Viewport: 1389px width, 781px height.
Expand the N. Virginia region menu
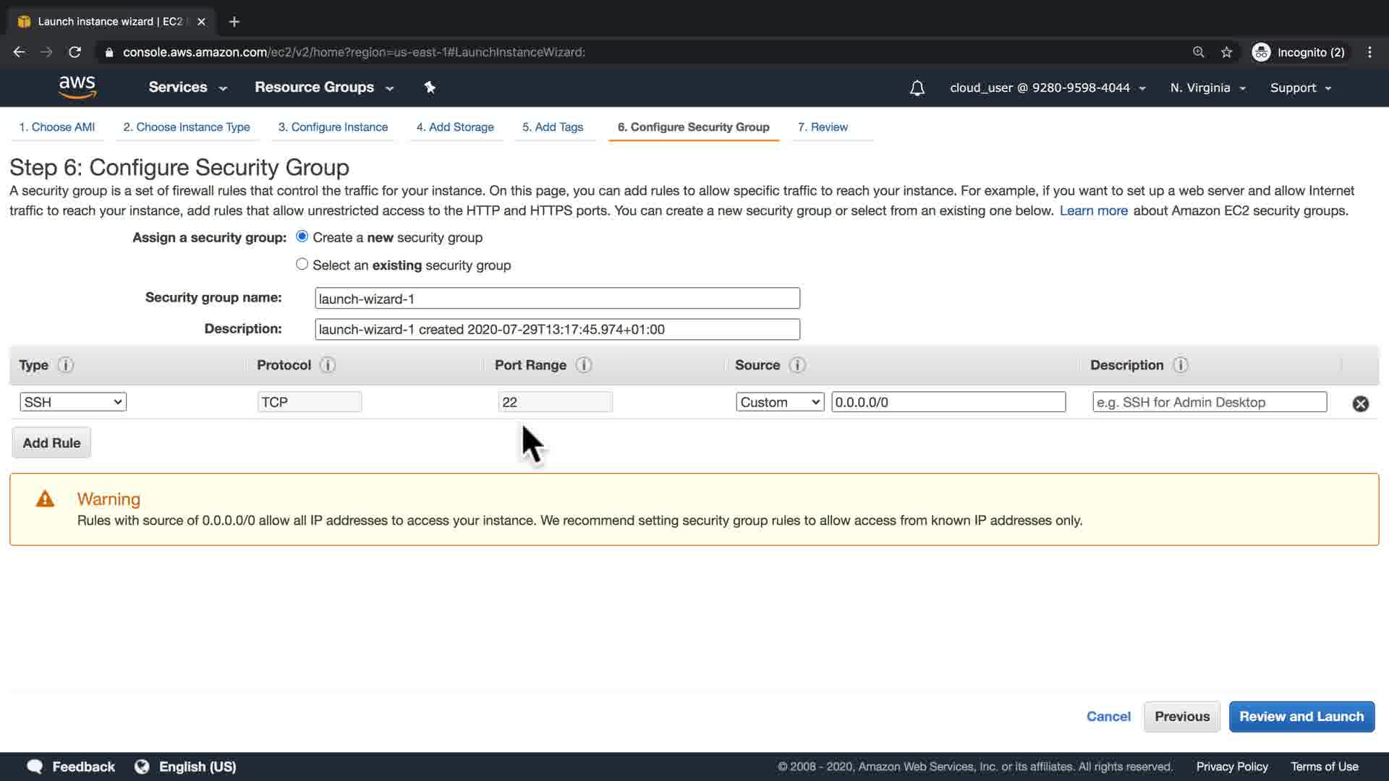(x=1207, y=88)
